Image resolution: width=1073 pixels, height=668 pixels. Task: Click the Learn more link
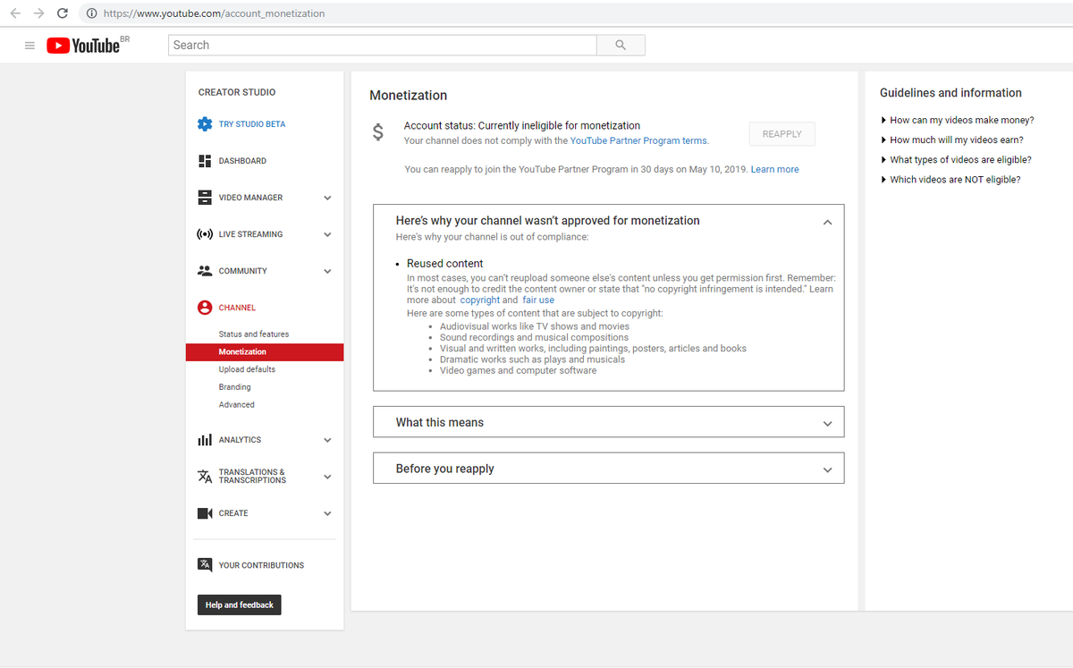(775, 169)
